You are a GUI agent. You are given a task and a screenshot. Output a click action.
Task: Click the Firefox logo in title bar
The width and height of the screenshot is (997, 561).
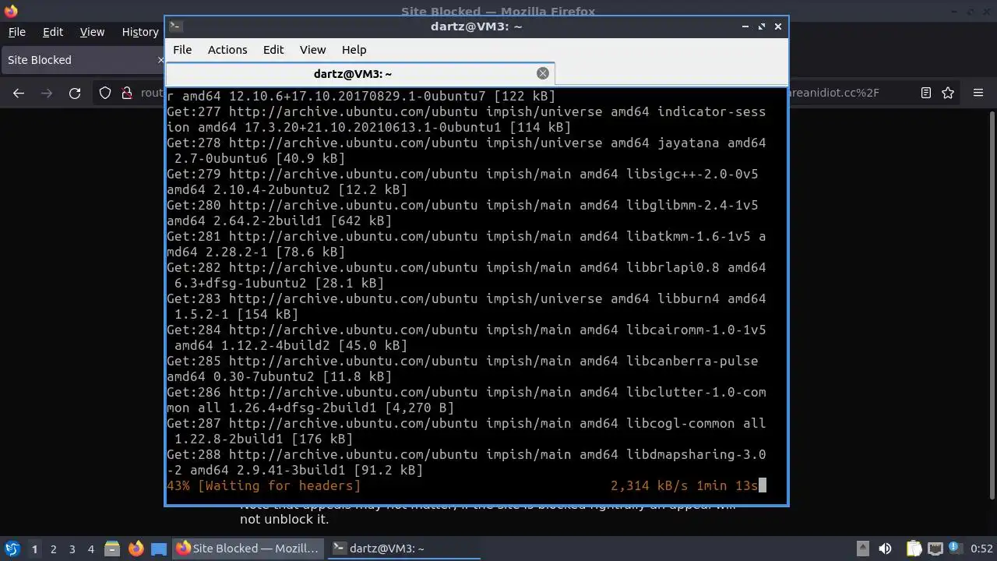tap(9, 11)
